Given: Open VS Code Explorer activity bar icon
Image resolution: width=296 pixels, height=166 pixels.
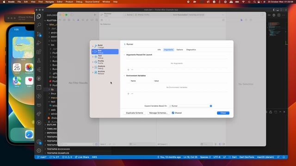Looking at the screenshot, I should 39,16.
